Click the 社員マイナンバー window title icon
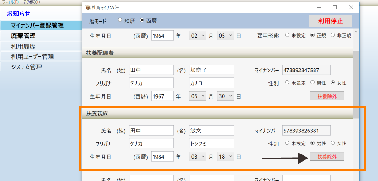 [x=88, y=7]
